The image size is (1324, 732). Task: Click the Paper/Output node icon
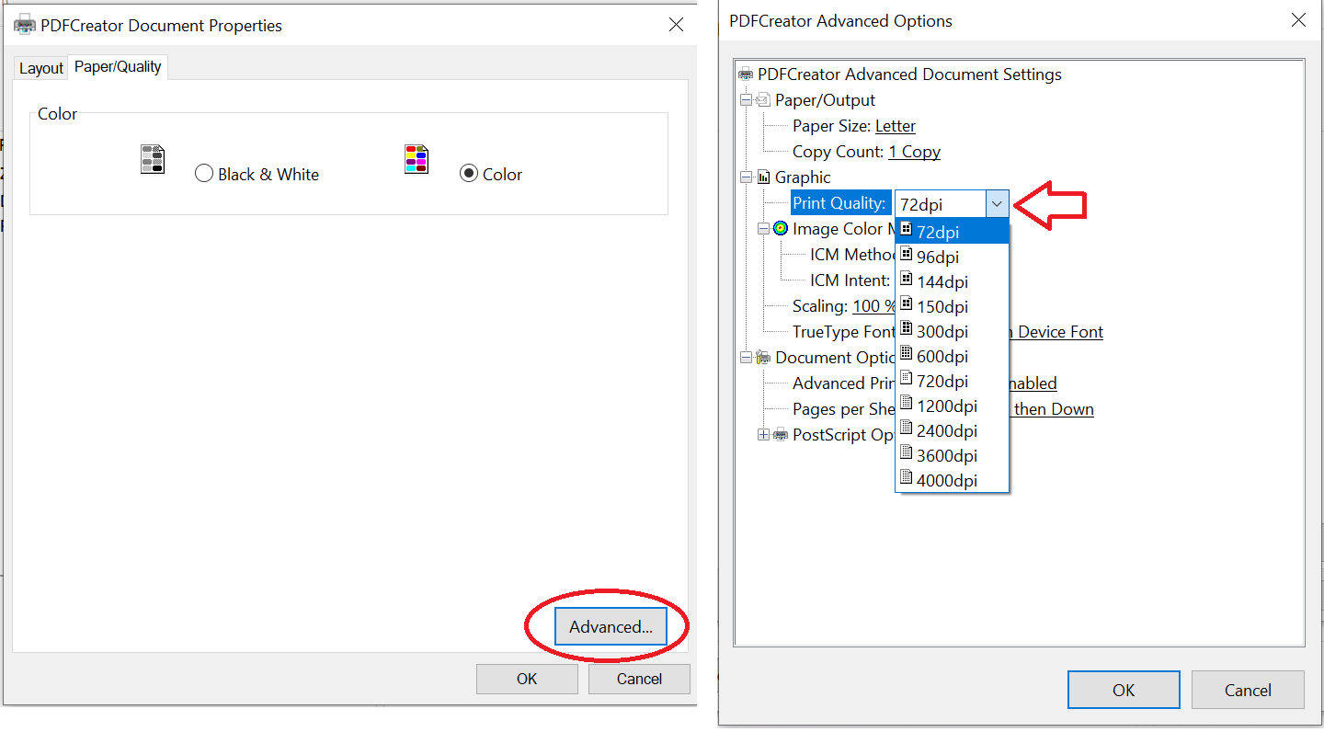pyautogui.click(x=763, y=100)
